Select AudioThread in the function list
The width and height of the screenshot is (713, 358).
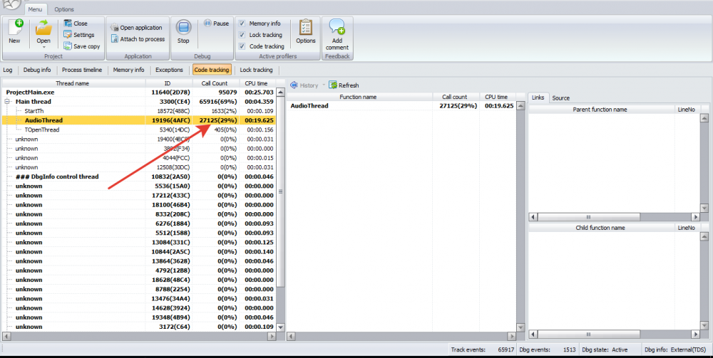tap(401, 106)
